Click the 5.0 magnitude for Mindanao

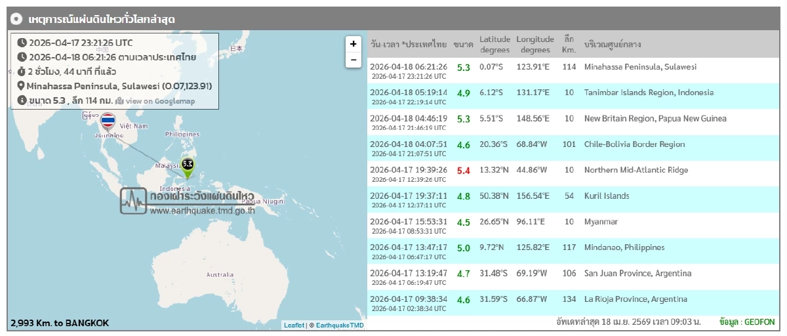click(x=463, y=248)
